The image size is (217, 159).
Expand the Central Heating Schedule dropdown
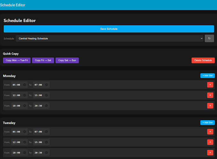pos(109,38)
